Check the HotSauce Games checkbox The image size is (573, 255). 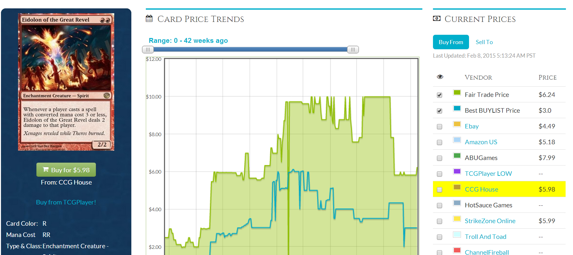(x=439, y=205)
